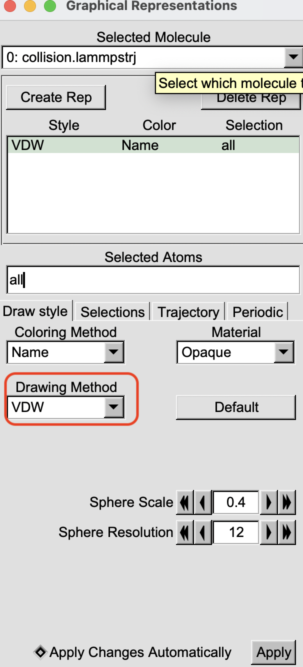Open the Selected Molecule dropdown
The height and width of the screenshot is (667, 303).
tap(292, 58)
